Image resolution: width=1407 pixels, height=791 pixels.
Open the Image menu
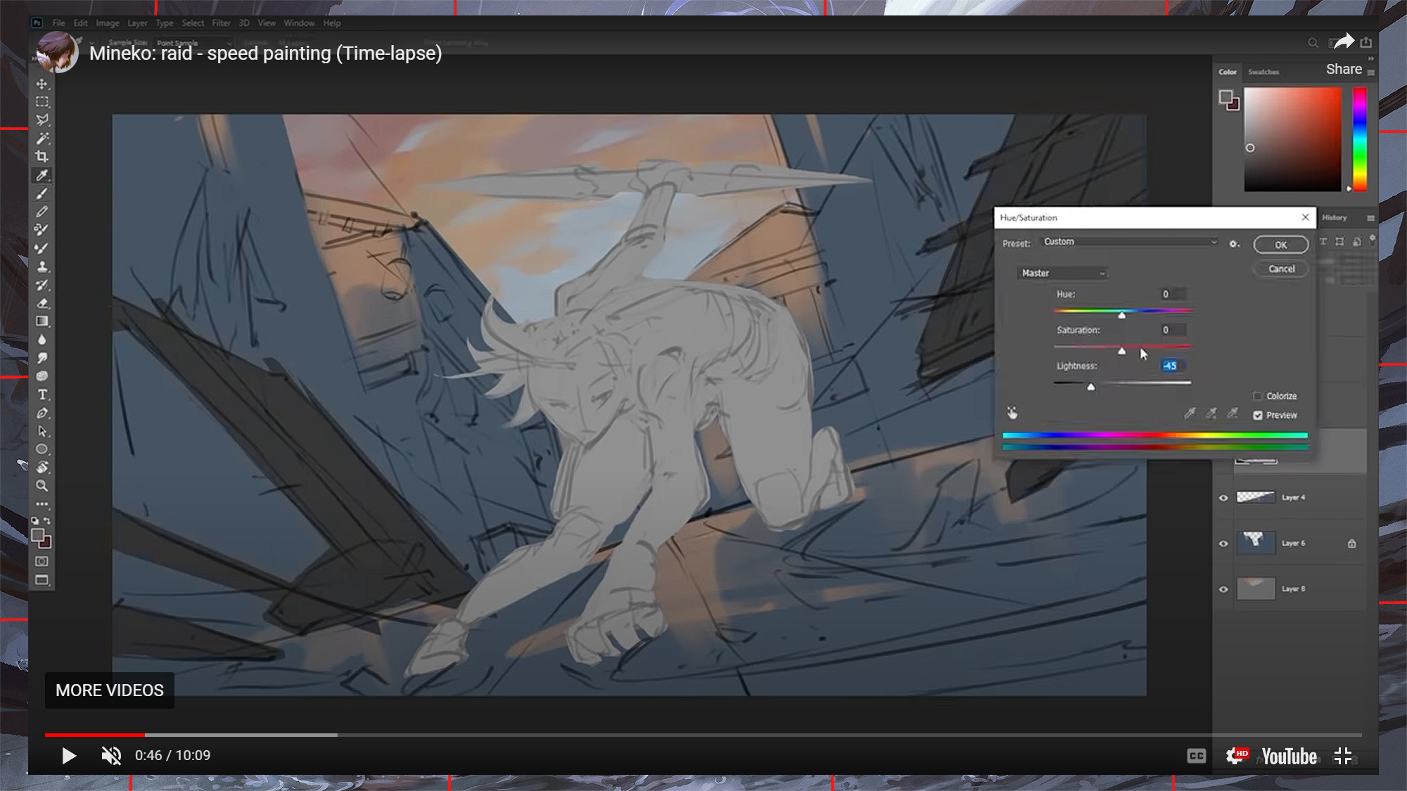click(107, 23)
